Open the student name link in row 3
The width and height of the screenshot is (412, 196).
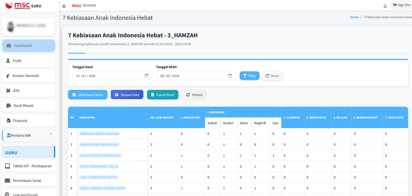coord(100,156)
